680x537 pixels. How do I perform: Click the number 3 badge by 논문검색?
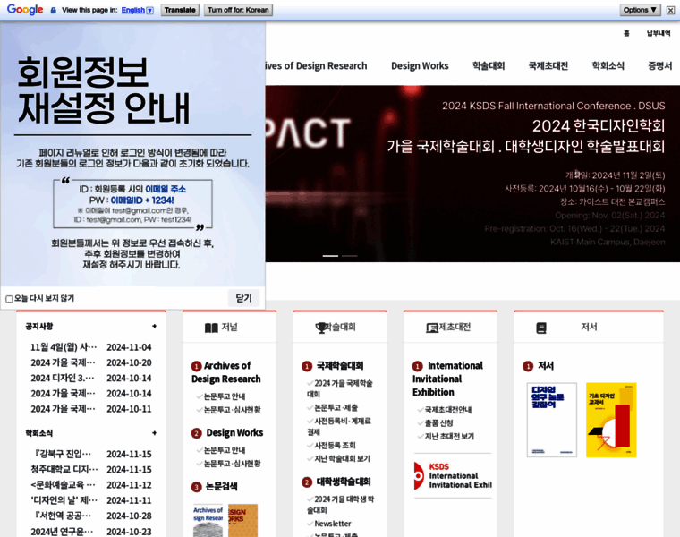point(197,487)
